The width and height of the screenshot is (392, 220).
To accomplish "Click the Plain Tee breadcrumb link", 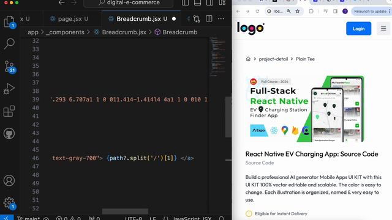I will [x=305, y=59].
